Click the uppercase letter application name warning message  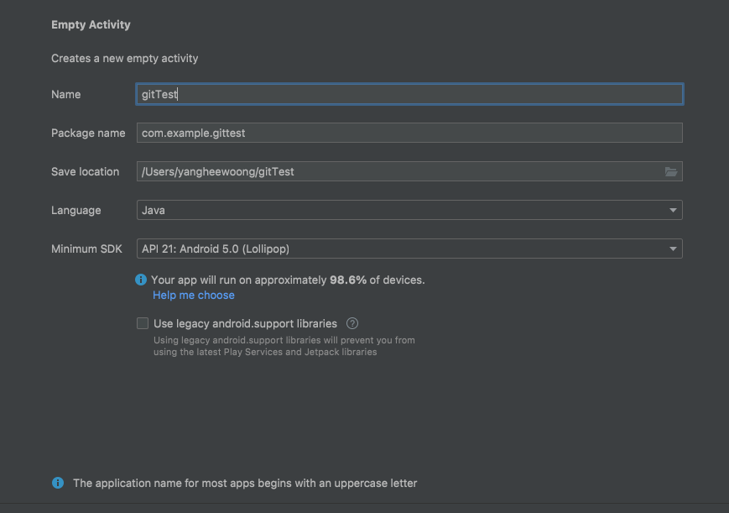245,483
